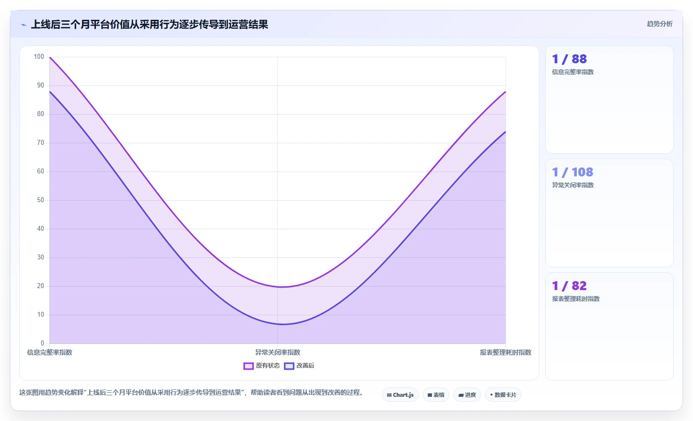Click the 异常关闭率指数 card label
This screenshot has width=693, height=421.
[573, 185]
